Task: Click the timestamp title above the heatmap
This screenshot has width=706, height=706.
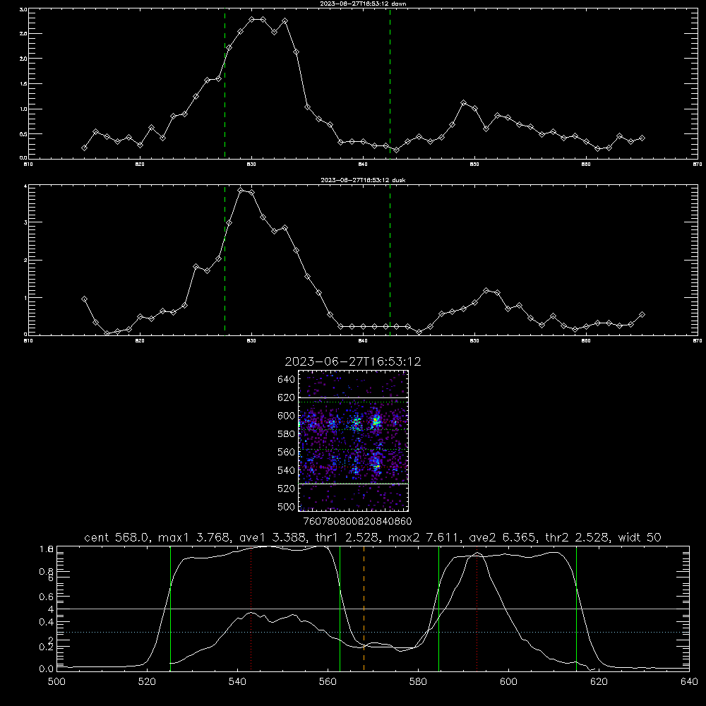Action: pos(353,361)
